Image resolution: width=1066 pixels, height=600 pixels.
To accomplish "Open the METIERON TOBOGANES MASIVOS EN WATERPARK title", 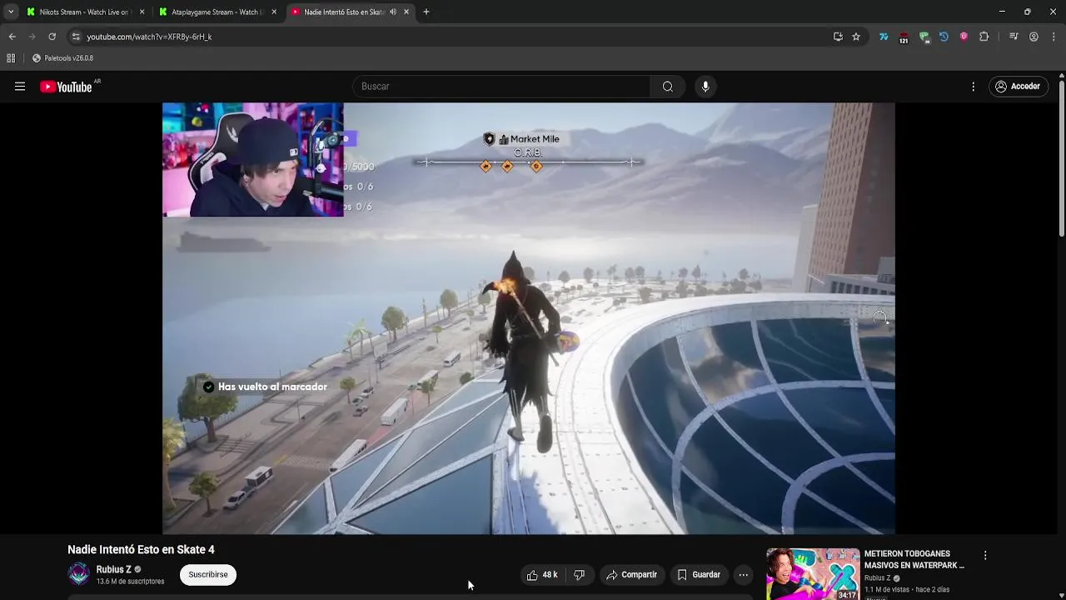I will (x=914, y=559).
